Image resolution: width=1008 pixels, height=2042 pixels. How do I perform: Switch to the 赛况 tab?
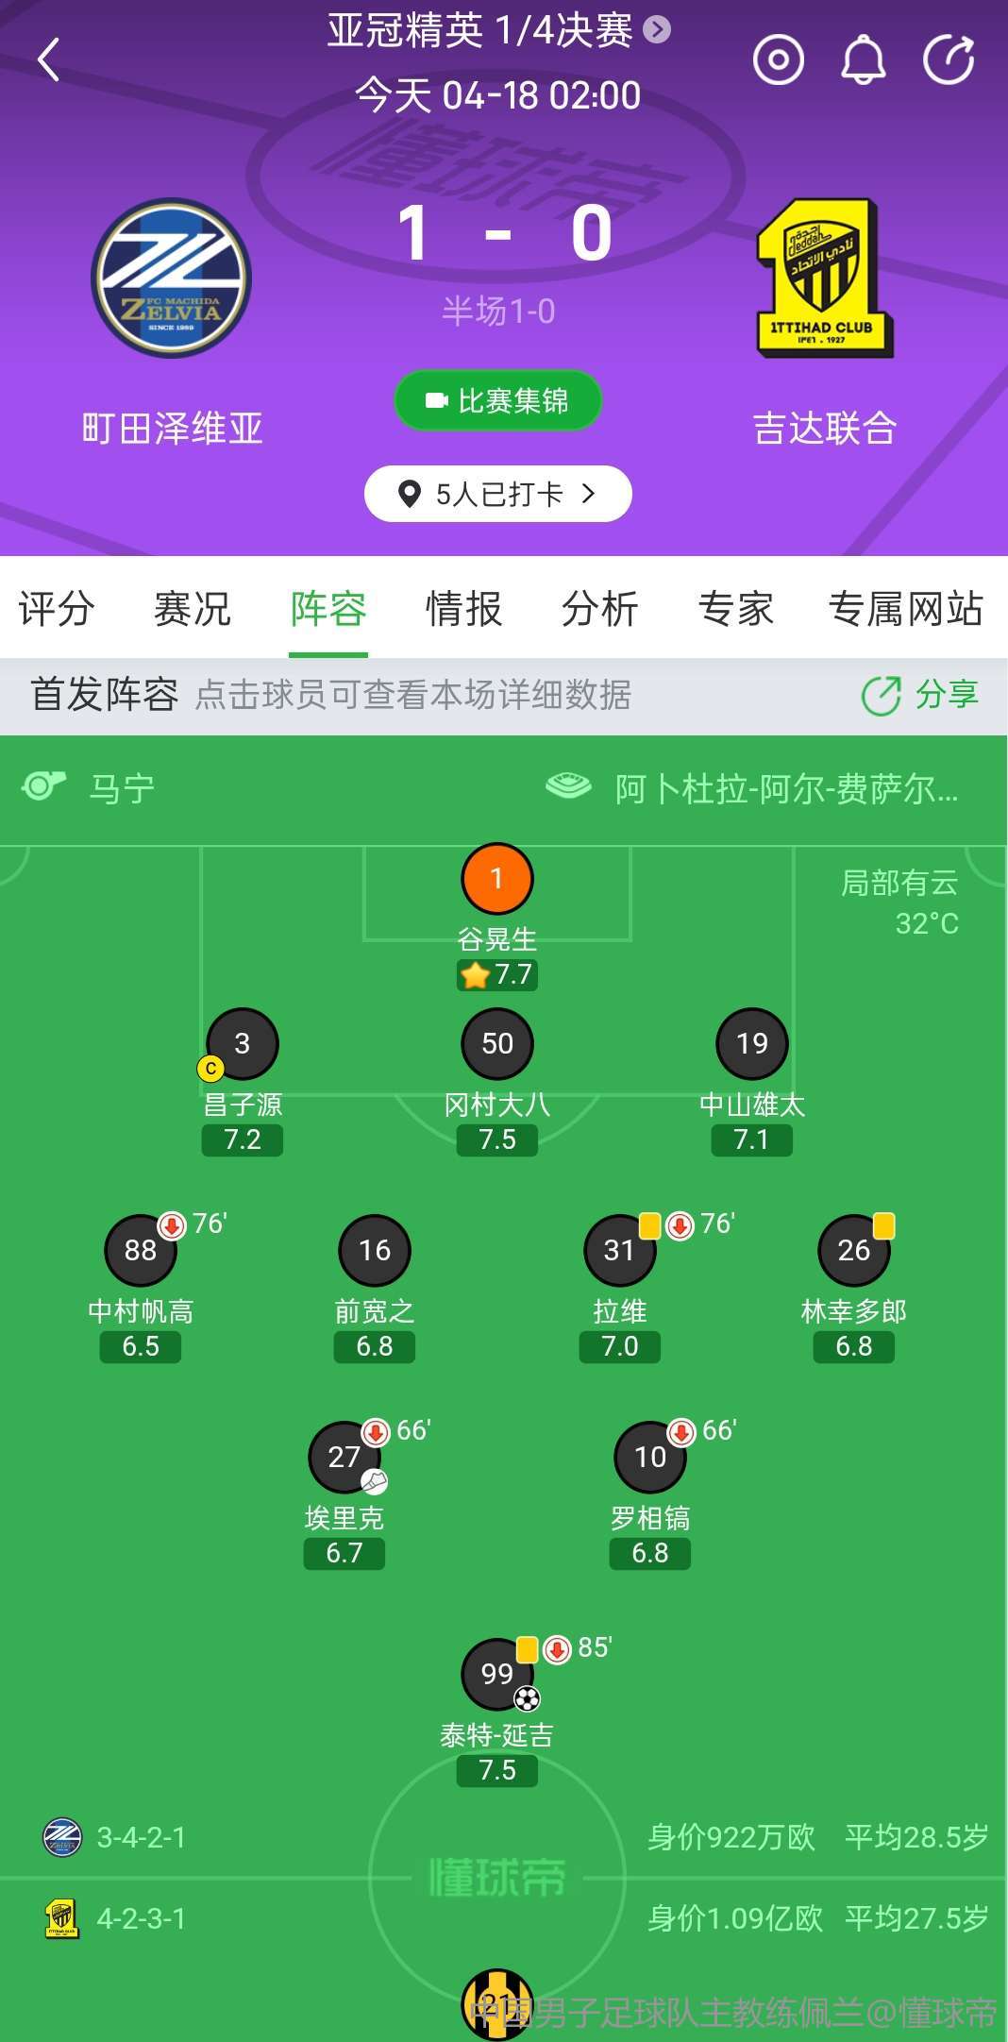(193, 609)
